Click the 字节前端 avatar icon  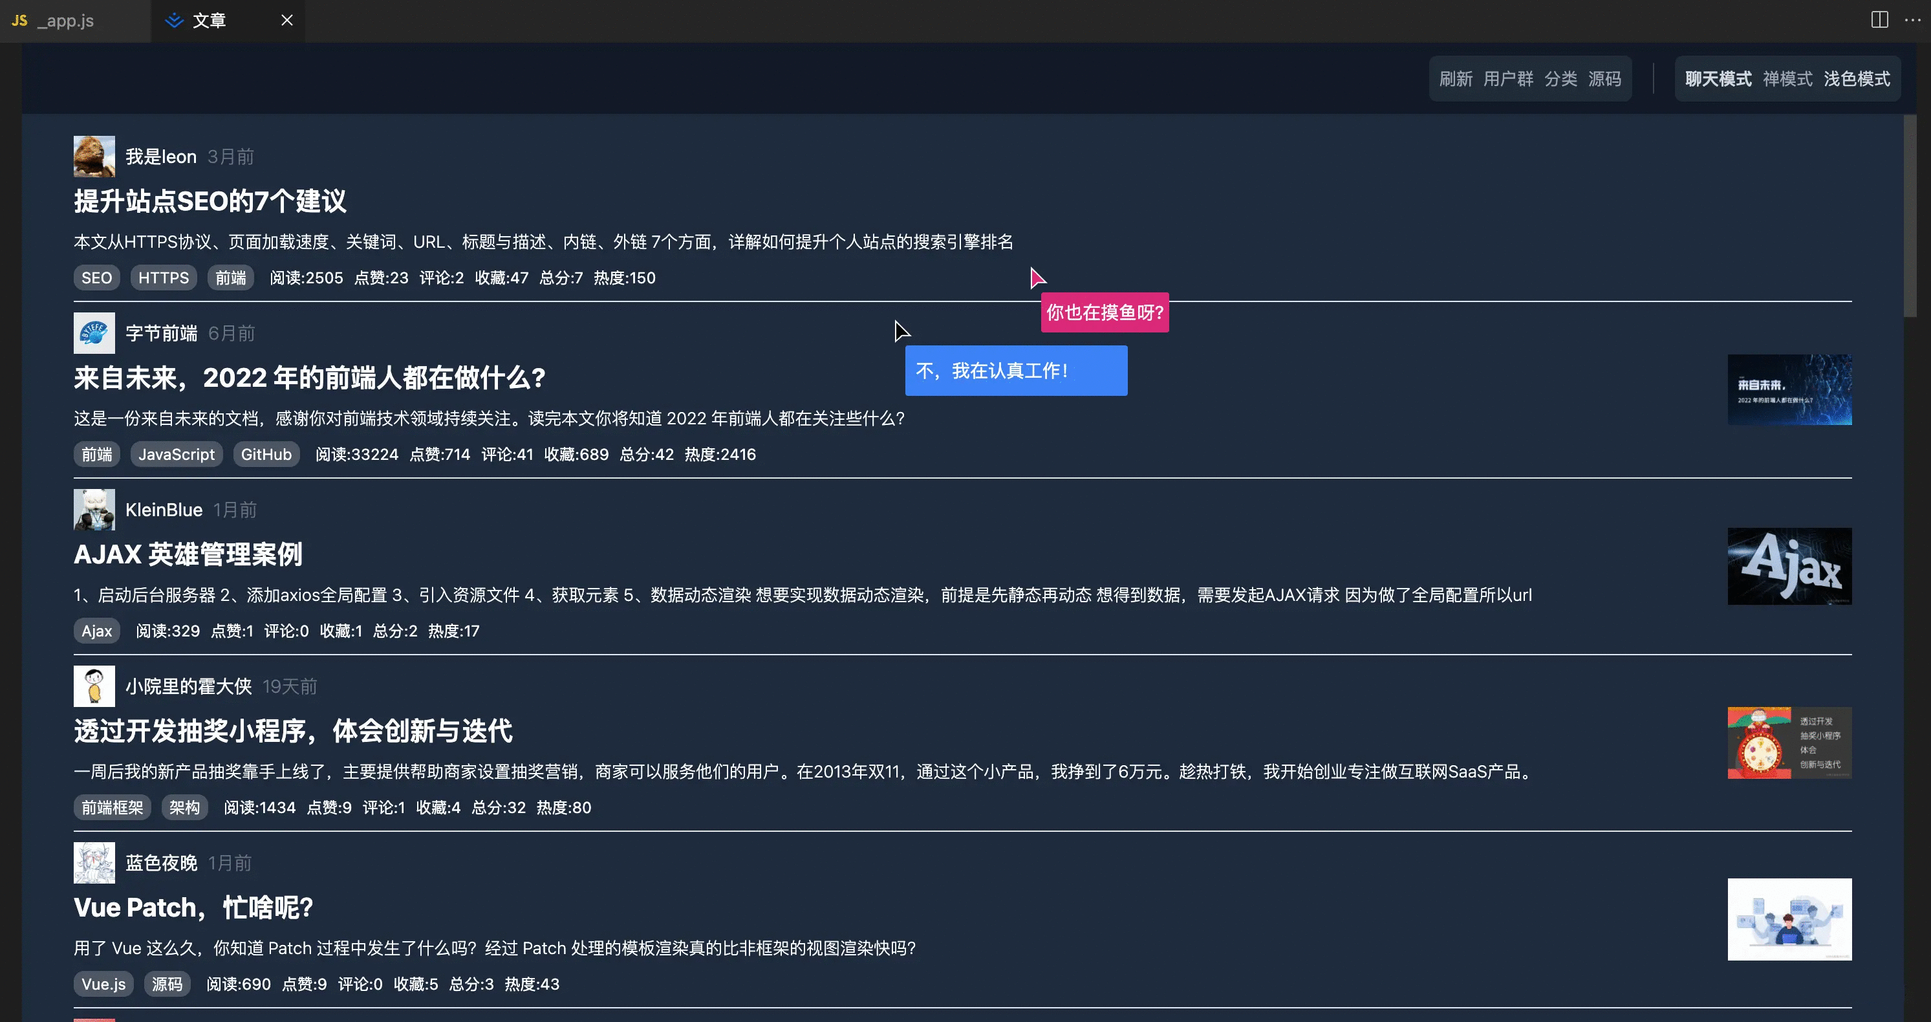(94, 332)
